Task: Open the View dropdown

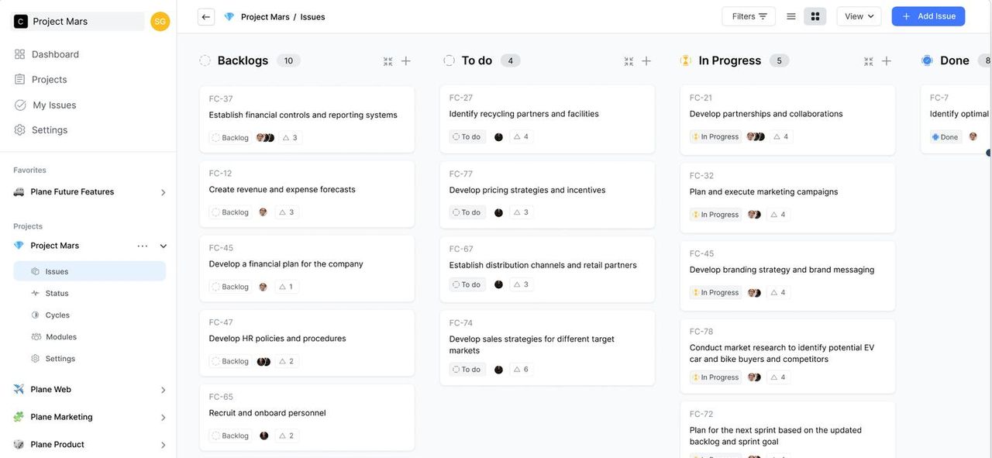Action: 859,16
